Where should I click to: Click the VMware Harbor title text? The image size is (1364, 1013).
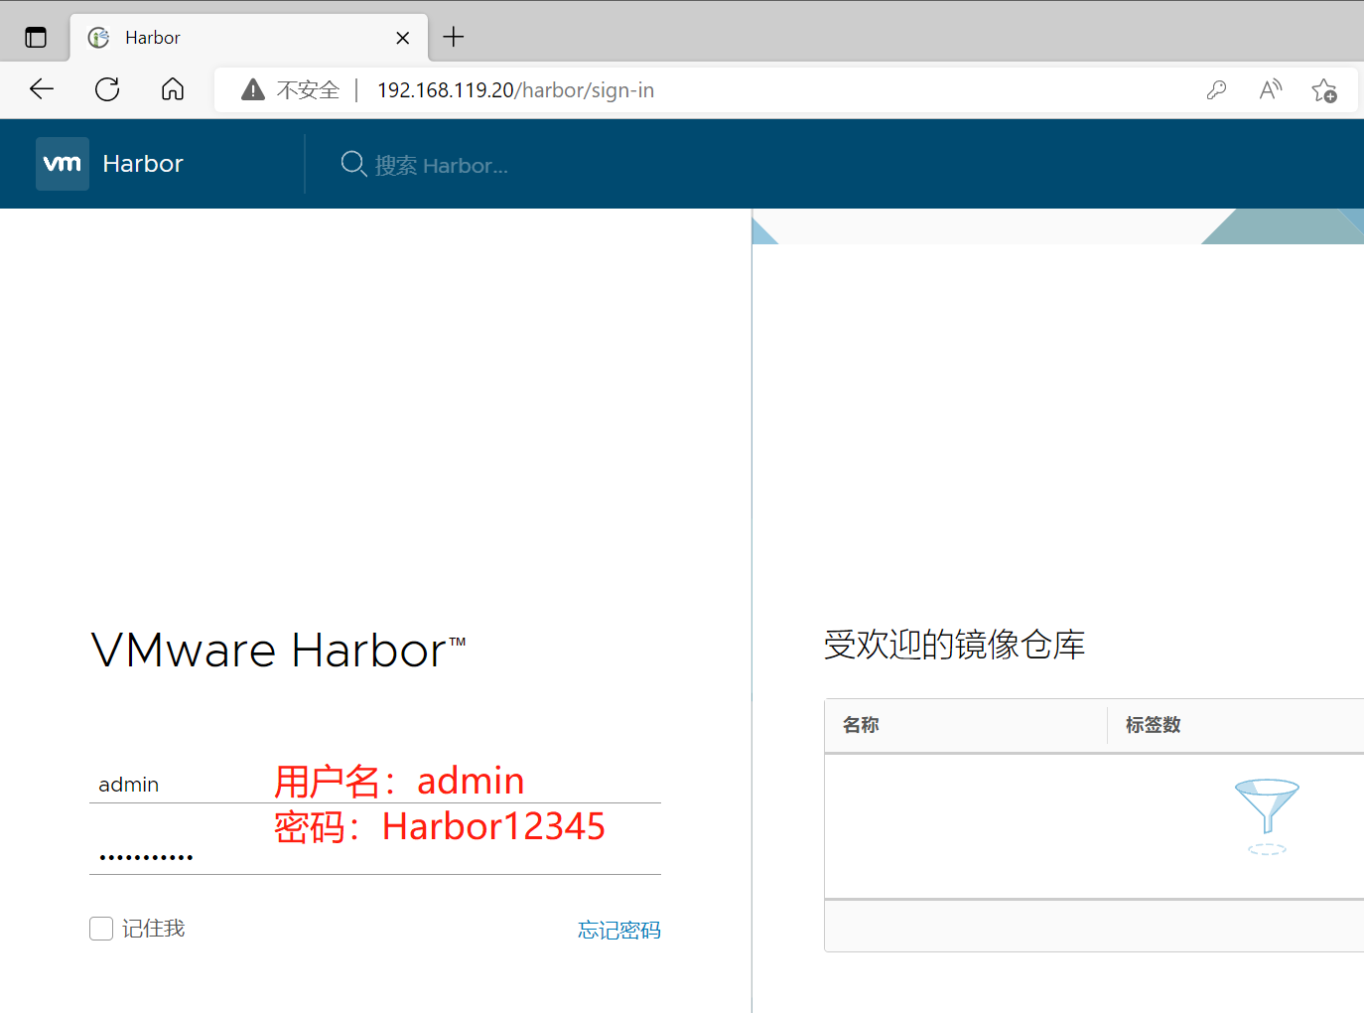(278, 651)
